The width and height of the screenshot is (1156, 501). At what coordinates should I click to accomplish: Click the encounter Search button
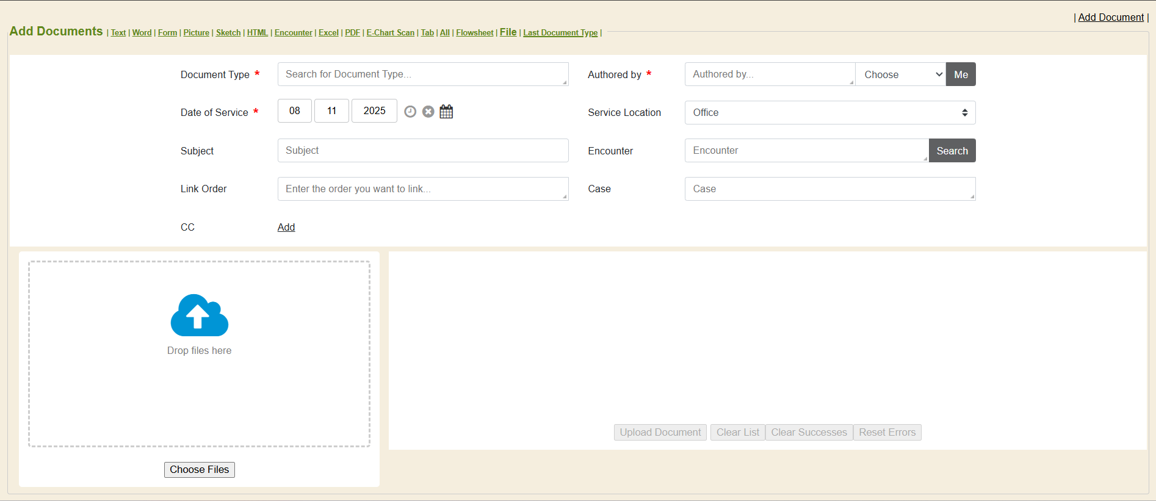[952, 151]
